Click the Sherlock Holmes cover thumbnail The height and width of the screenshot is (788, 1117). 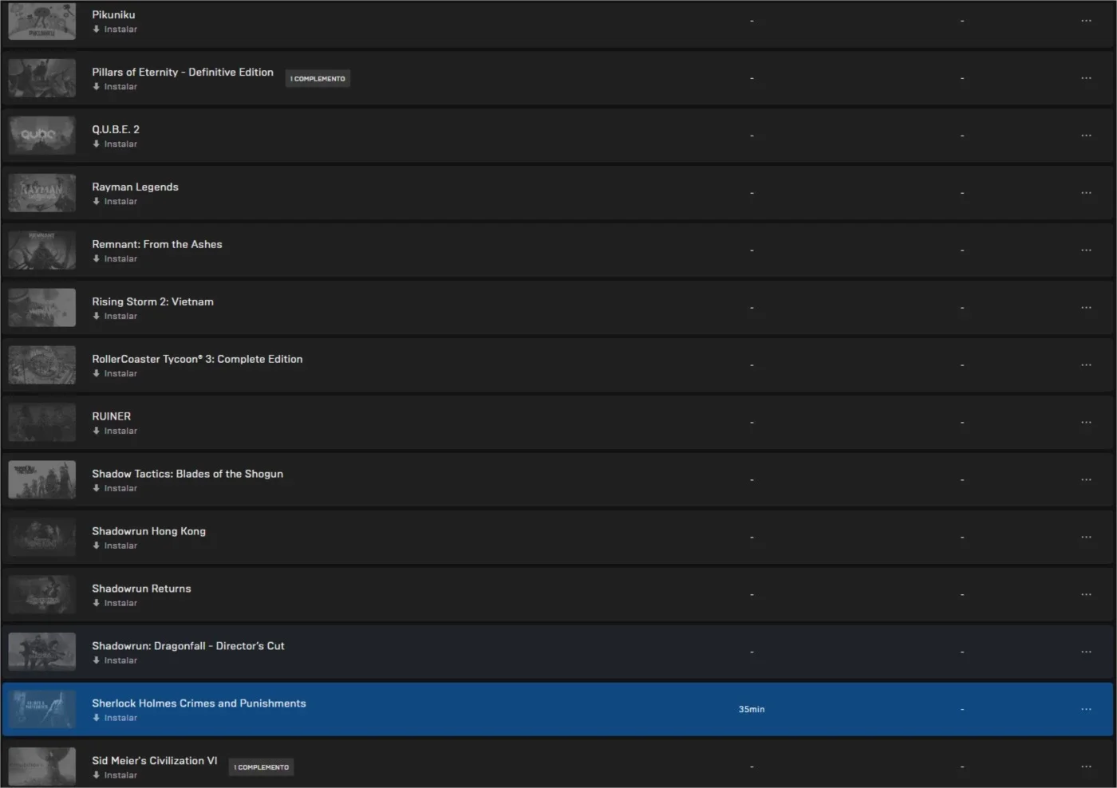[41, 709]
